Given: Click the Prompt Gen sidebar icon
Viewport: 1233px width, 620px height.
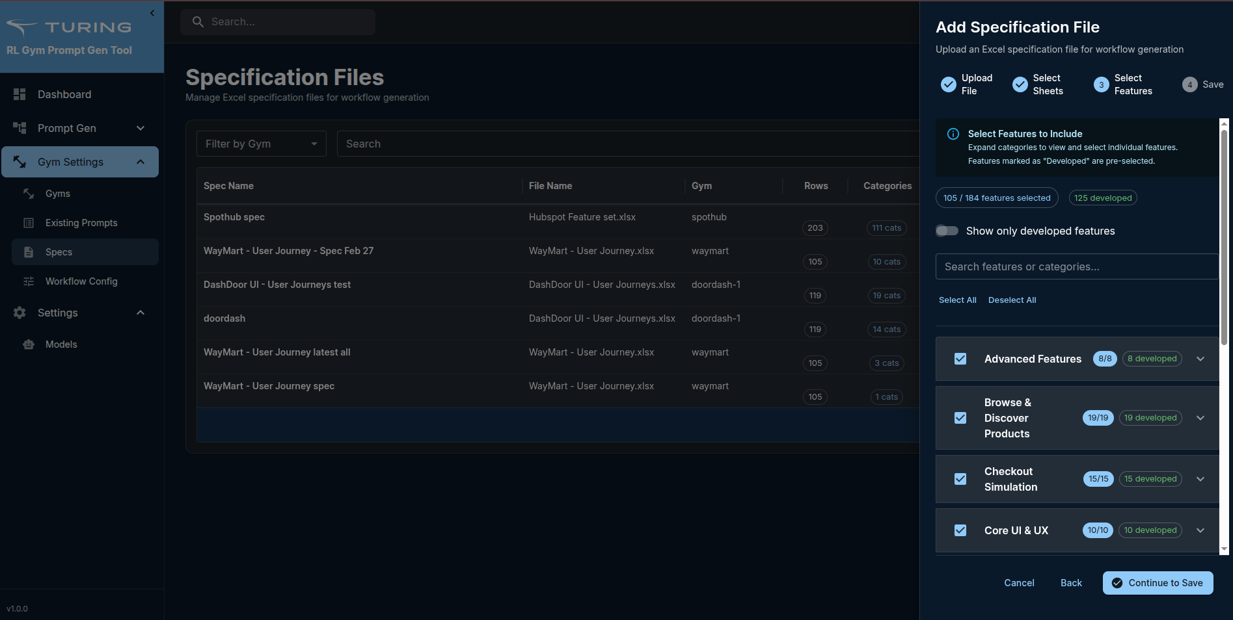Looking at the screenshot, I should (x=20, y=128).
